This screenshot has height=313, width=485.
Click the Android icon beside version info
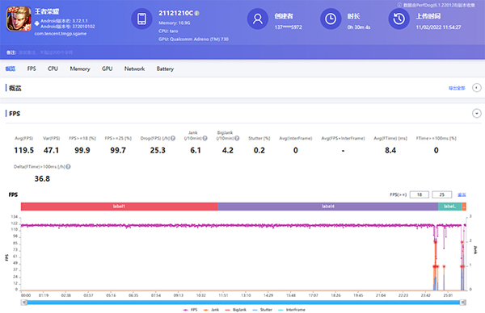point(37,23)
